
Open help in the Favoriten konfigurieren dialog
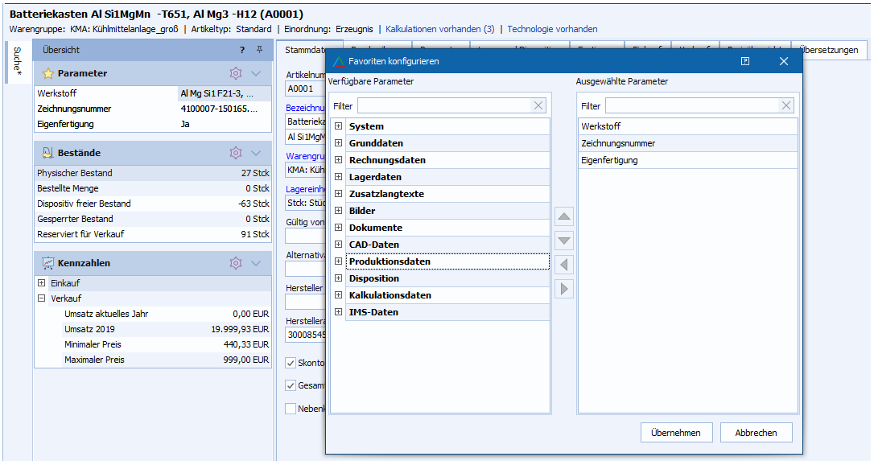(x=746, y=61)
